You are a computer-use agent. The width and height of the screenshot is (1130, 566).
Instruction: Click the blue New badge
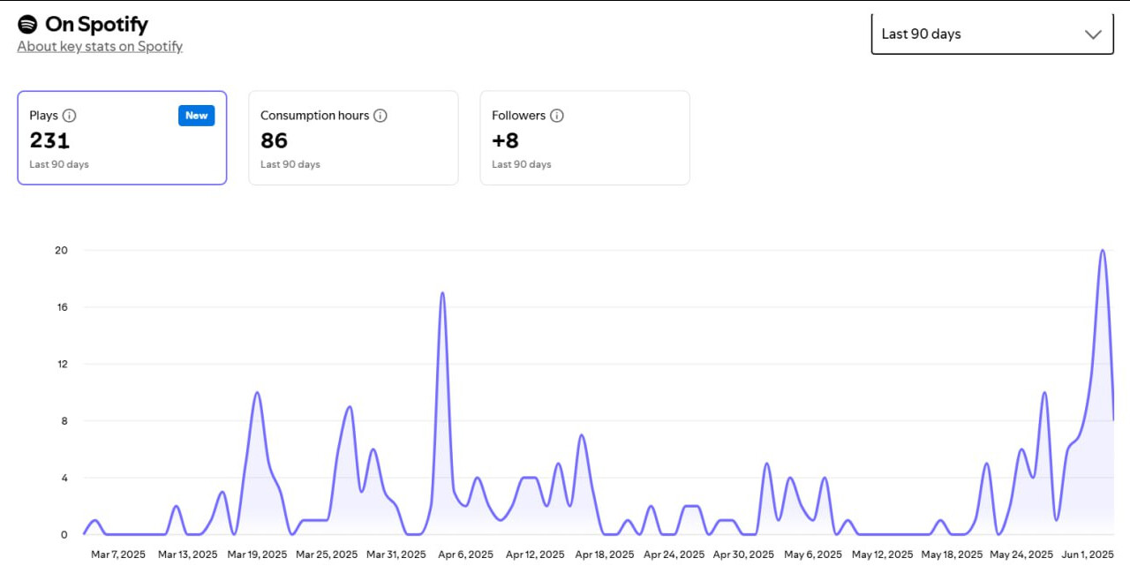click(197, 116)
